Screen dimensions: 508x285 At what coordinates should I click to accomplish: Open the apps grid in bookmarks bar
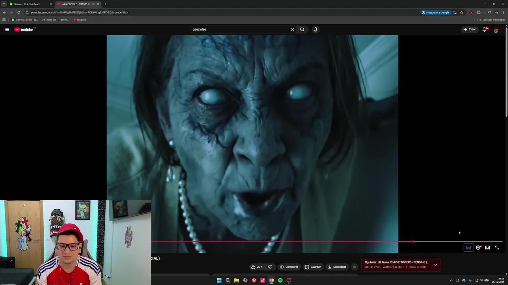click(x=4, y=20)
